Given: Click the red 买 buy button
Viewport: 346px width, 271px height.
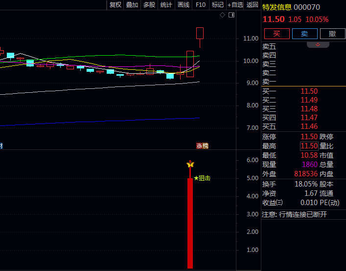Looking at the screenshot, I should tap(277, 34).
